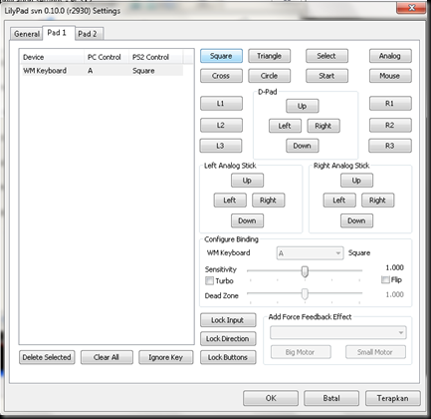The width and height of the screenshot is (431, 419).
Task: Close the LilyPad Settings window
Action: pyautogui.click(x=411, y=8)
